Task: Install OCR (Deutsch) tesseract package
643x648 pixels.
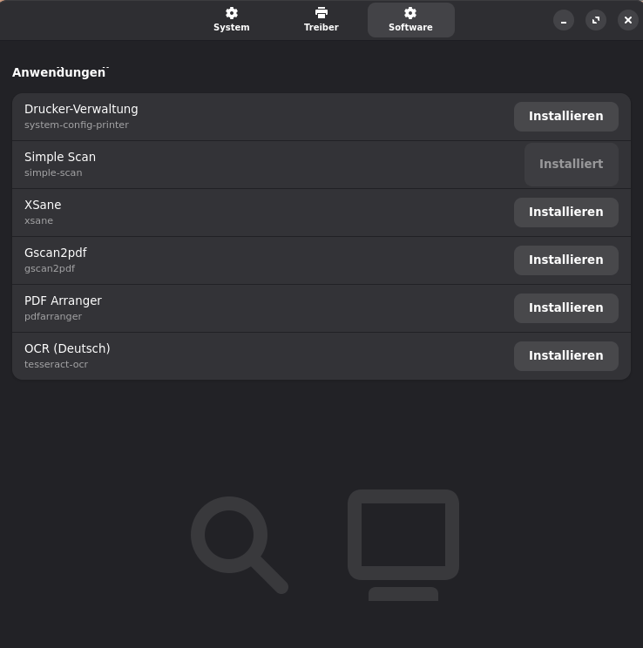Action: 565,356
